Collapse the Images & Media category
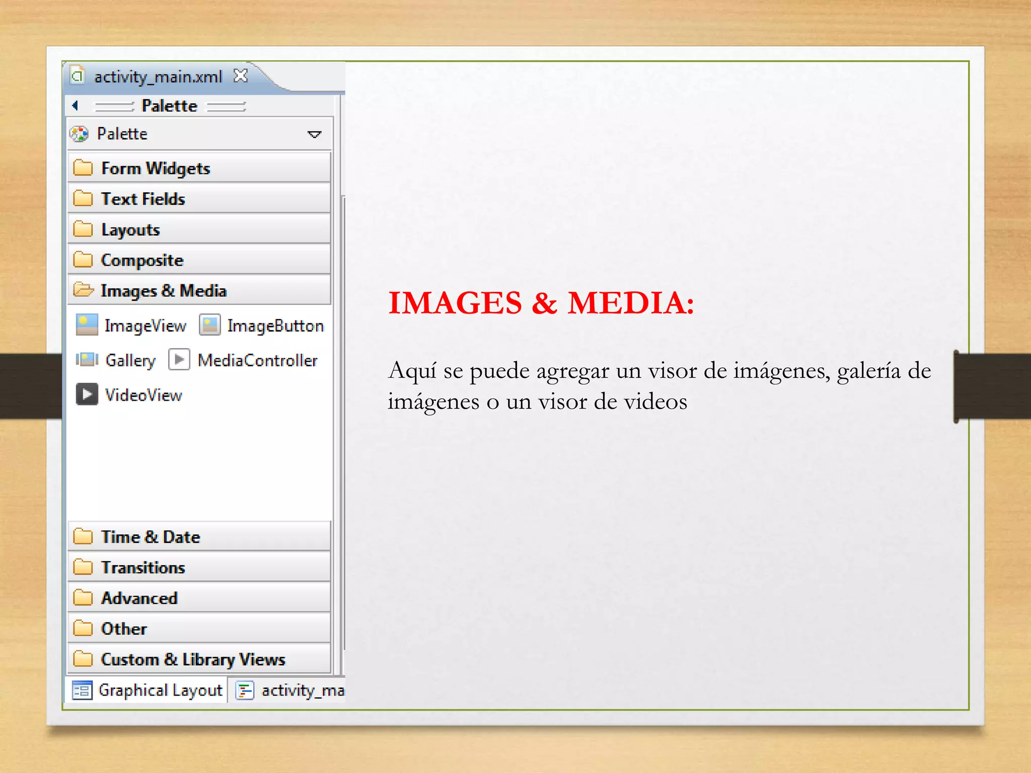Viewport: 1031px width, 773px height. coord(199,290)
